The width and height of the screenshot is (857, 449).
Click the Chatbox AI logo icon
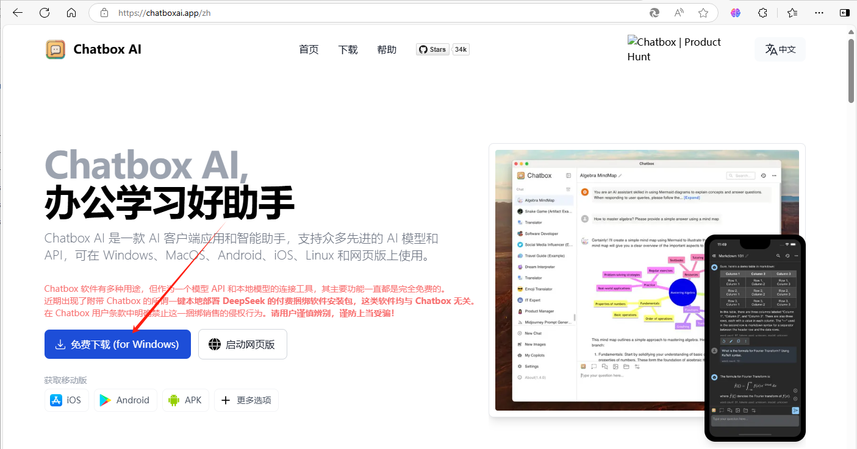[x=56, y=49]
